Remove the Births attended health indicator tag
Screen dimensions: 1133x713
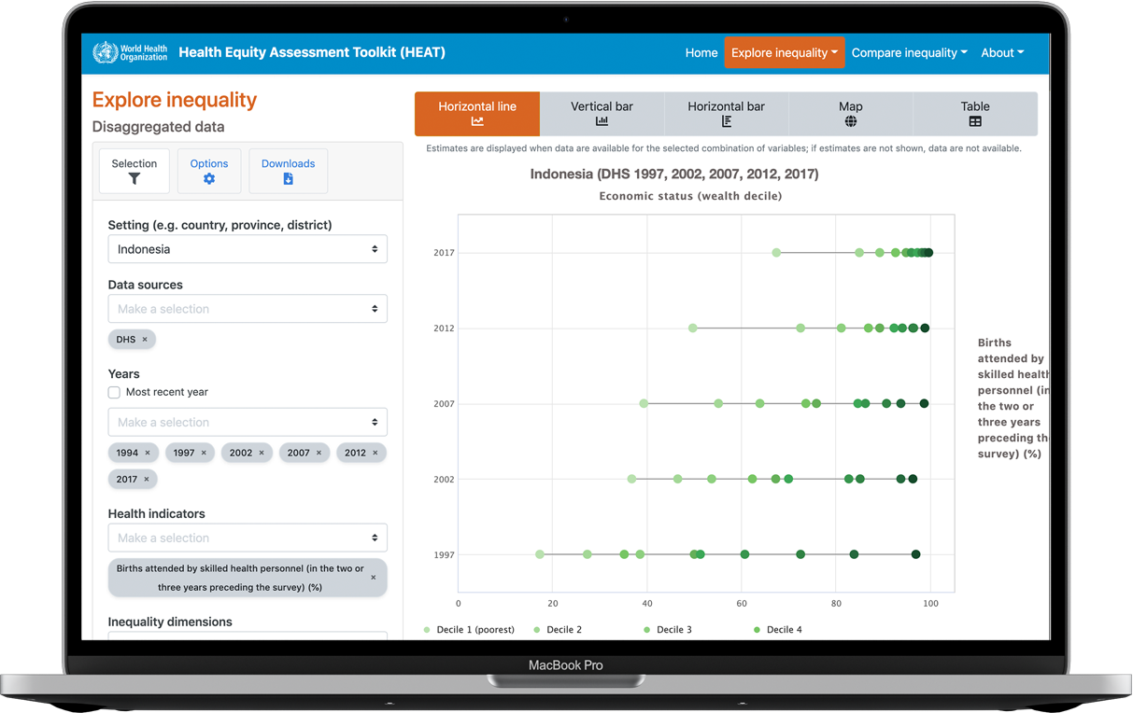[374, 578]
